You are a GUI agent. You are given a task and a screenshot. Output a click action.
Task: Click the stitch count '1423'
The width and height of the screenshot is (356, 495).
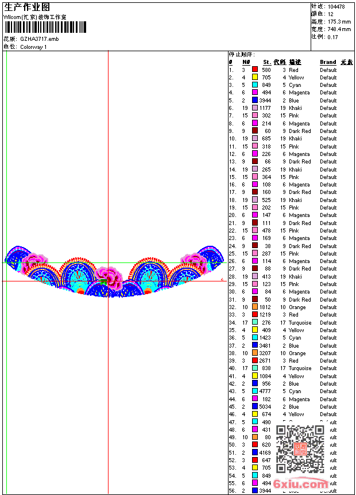[x=265, y=338]
